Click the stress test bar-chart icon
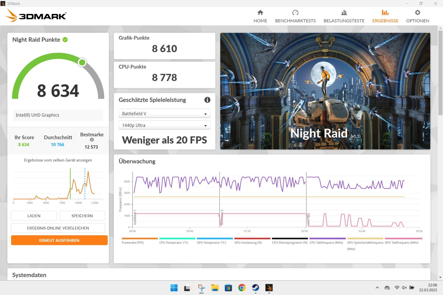443x295 pixels. tap(344, 13)
